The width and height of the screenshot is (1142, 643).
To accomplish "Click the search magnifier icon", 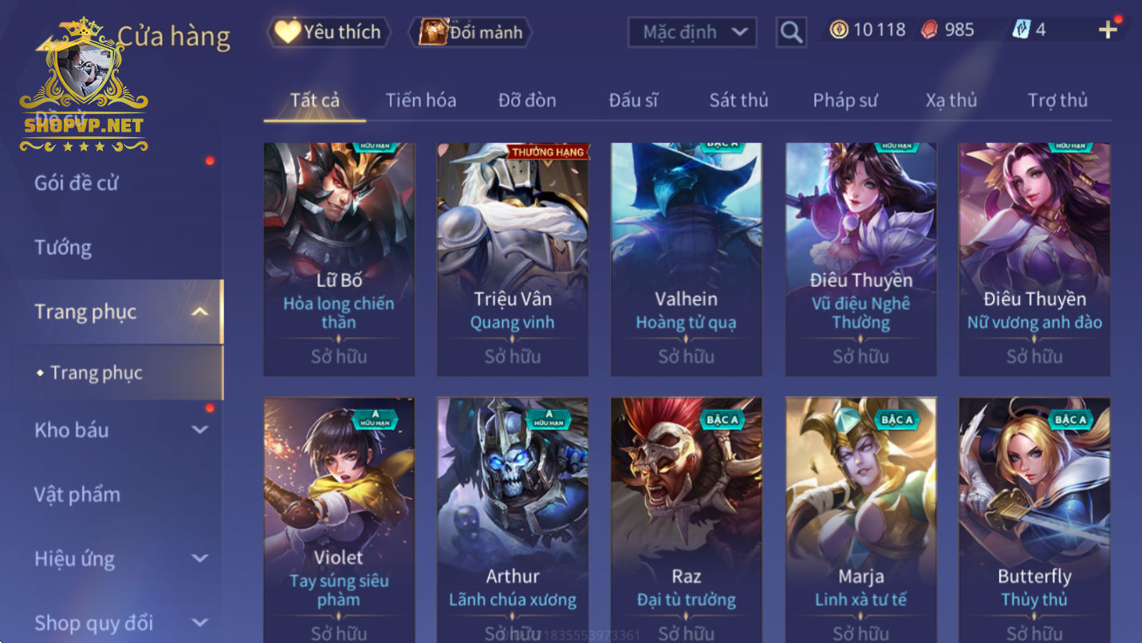I will coord(790,33).
